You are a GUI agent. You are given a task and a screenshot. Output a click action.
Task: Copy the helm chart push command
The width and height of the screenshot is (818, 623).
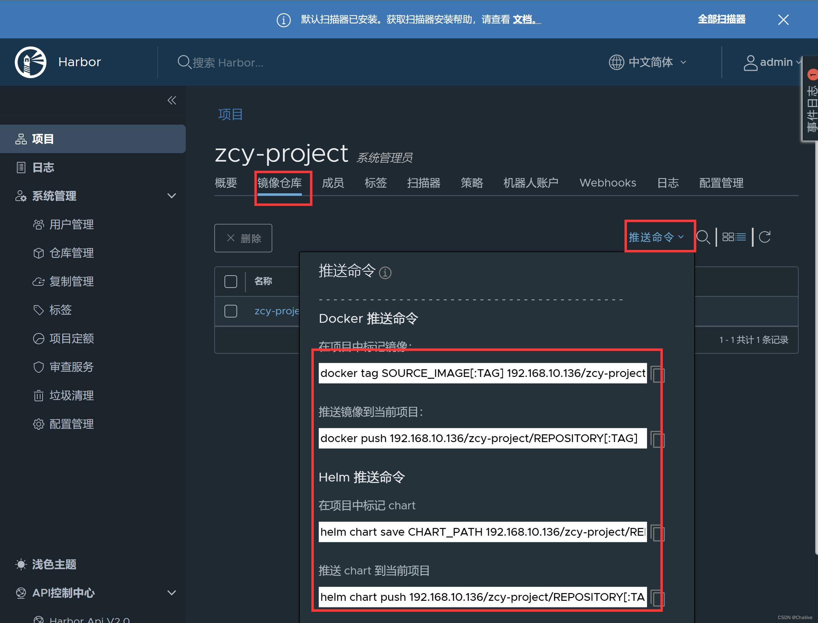(x=657, y=598)
